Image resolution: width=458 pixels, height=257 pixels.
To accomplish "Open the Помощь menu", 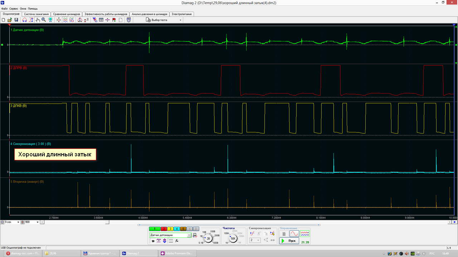I will (33, 8).
